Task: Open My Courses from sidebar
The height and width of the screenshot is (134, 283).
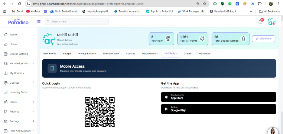Action: [x=16, y=73]
